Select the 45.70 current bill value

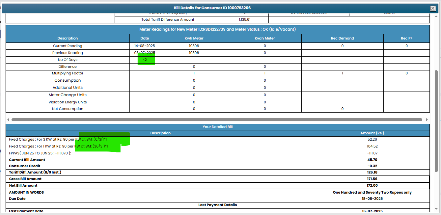(x=372, y=160)
